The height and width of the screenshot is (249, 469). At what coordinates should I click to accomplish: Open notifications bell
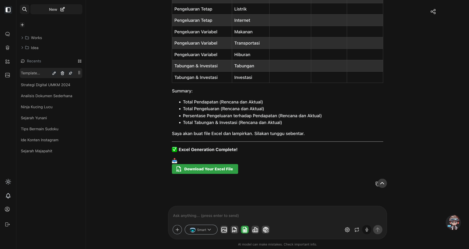8,196
